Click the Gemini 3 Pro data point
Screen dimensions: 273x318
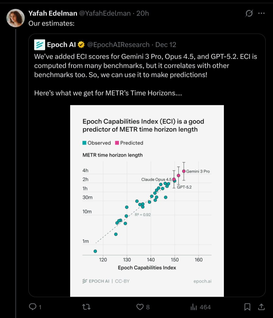click(184, 171)
